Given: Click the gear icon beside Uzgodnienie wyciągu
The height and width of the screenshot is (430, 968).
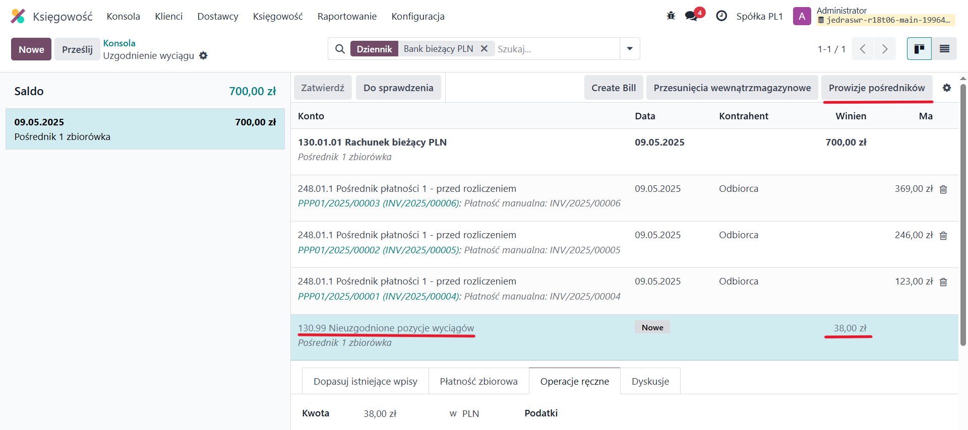Looking at the screenshot, I should tap(203, 56).
